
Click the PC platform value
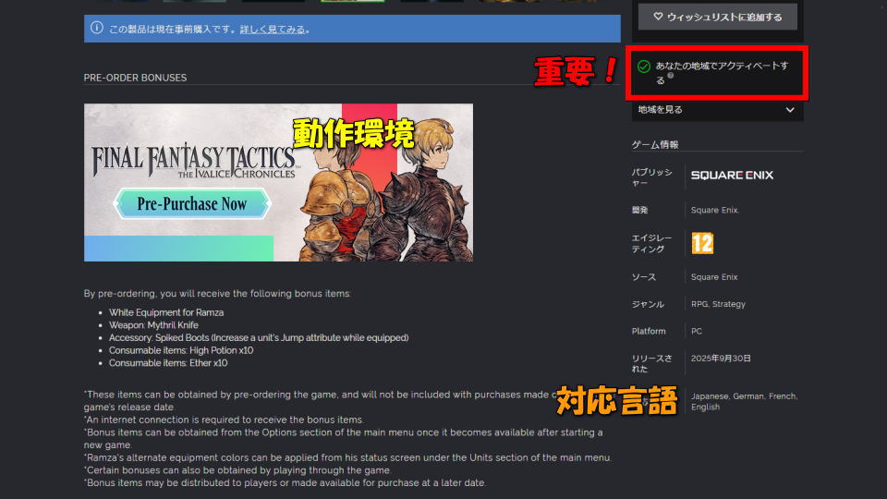point(697,331)
